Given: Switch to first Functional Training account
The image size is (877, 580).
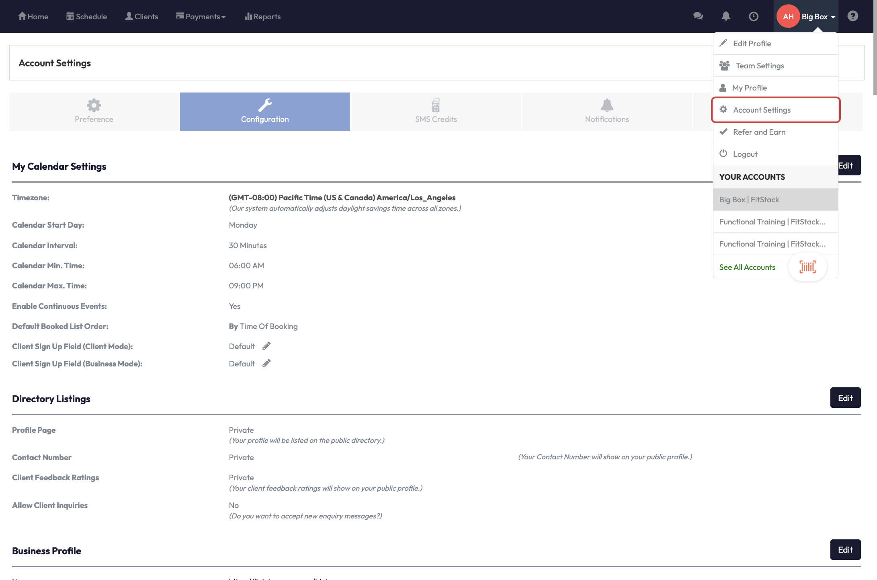Looking at the screenshot, I should coord(772,222).
